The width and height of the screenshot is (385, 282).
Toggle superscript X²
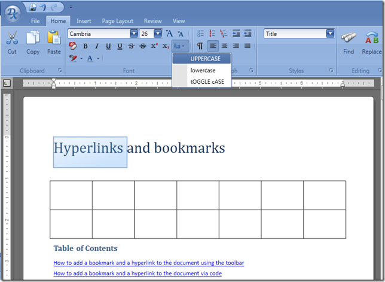click(x=154, y=46)
